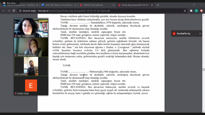Screen dimensions: 205x115
Task: Click the browser back arrow
Action: click(3, 11)
